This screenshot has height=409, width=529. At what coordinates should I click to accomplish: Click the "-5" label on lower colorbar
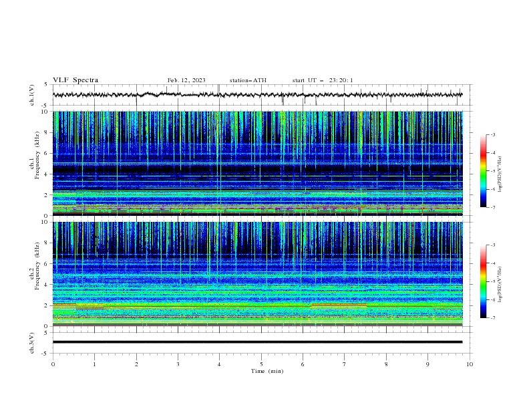[x=492, y=281]
